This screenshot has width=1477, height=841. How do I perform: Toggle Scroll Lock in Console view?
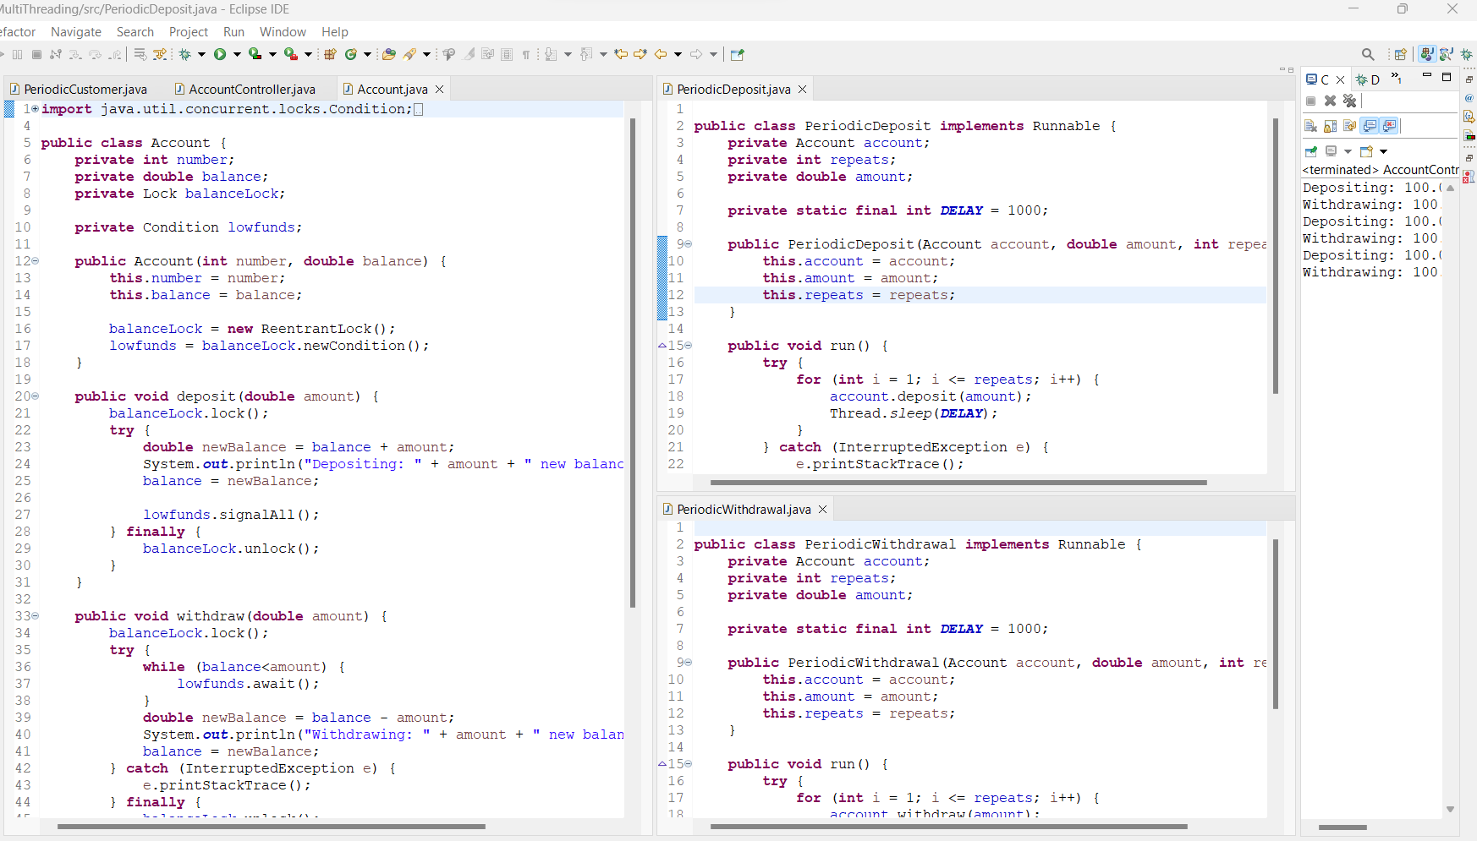tap(1330, 126)
